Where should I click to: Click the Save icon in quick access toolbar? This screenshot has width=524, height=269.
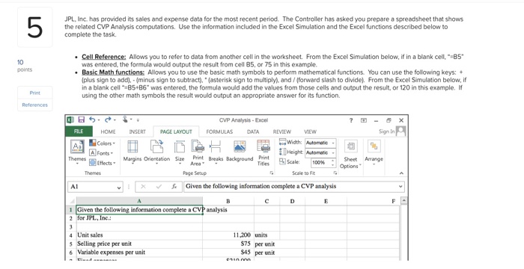(x=81, y=120)
